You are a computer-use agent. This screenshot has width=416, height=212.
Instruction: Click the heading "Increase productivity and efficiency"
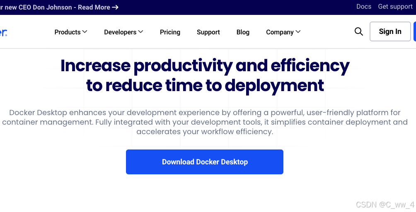(x=205, y=66)
